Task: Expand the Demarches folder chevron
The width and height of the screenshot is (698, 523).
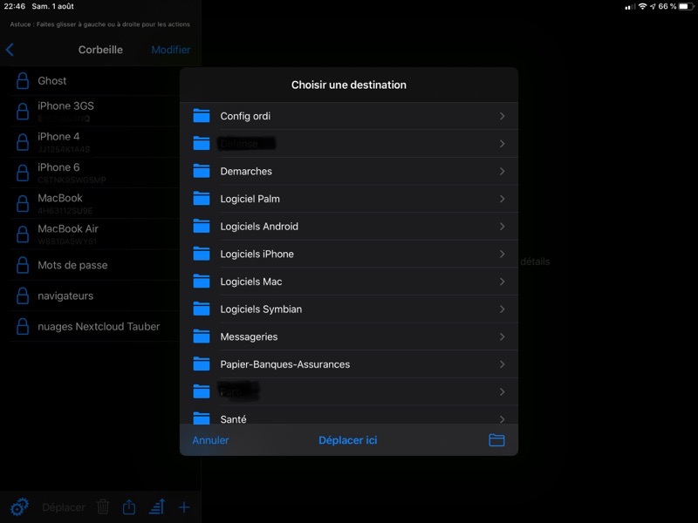Action: (x=502, y=172)
